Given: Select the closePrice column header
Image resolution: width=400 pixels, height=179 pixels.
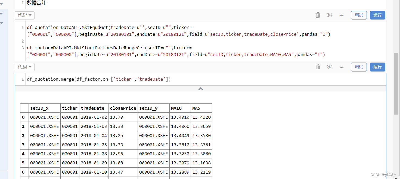Looking at the screenshot, I should (x=123, y=108).
